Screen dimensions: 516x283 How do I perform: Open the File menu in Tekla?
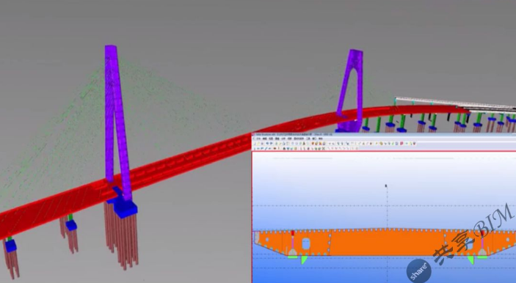(x=258, y=139)
